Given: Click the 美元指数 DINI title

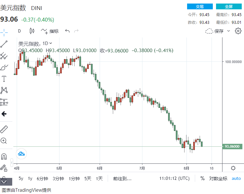Looking at the screenshot, I should (x=21, y=8).
